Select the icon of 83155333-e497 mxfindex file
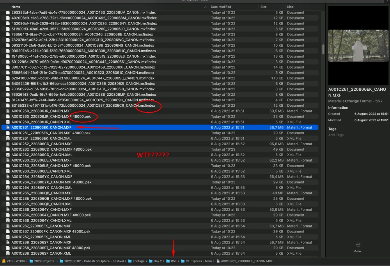Screen dimensions: 390x266 coord(8,106)
